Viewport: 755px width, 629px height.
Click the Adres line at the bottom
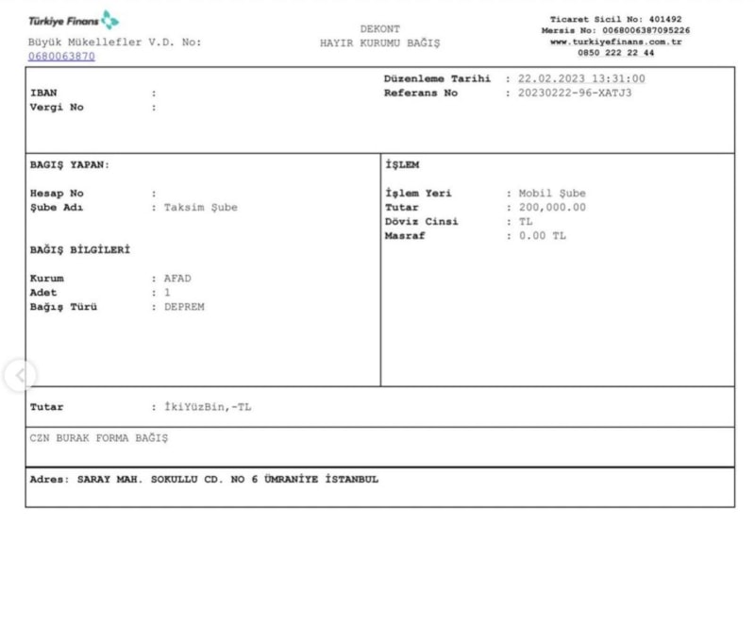click(x=204, y=479)
